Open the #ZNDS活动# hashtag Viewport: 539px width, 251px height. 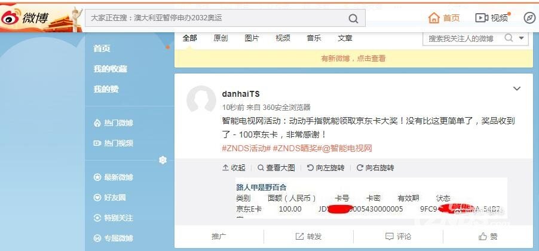[246, 149]
